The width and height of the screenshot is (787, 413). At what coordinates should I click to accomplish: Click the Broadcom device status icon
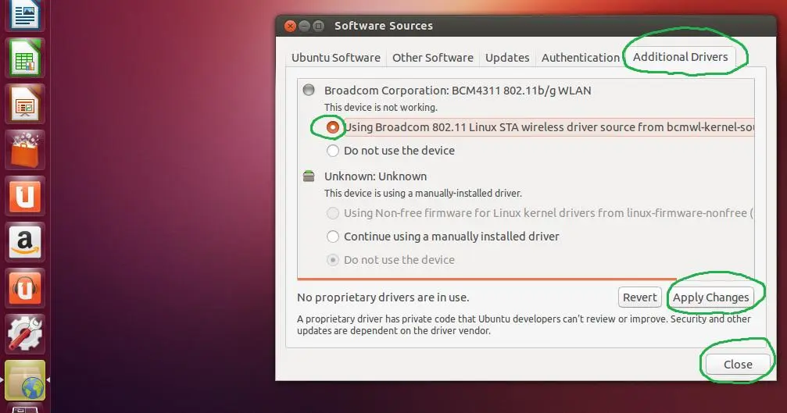[309, 91]
